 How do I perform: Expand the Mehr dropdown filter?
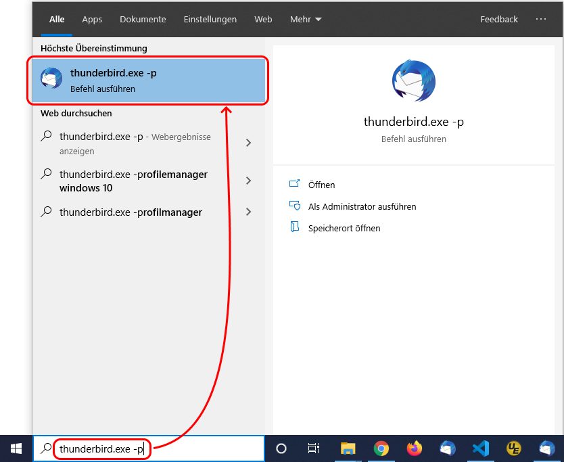click(x=306, y=20)
